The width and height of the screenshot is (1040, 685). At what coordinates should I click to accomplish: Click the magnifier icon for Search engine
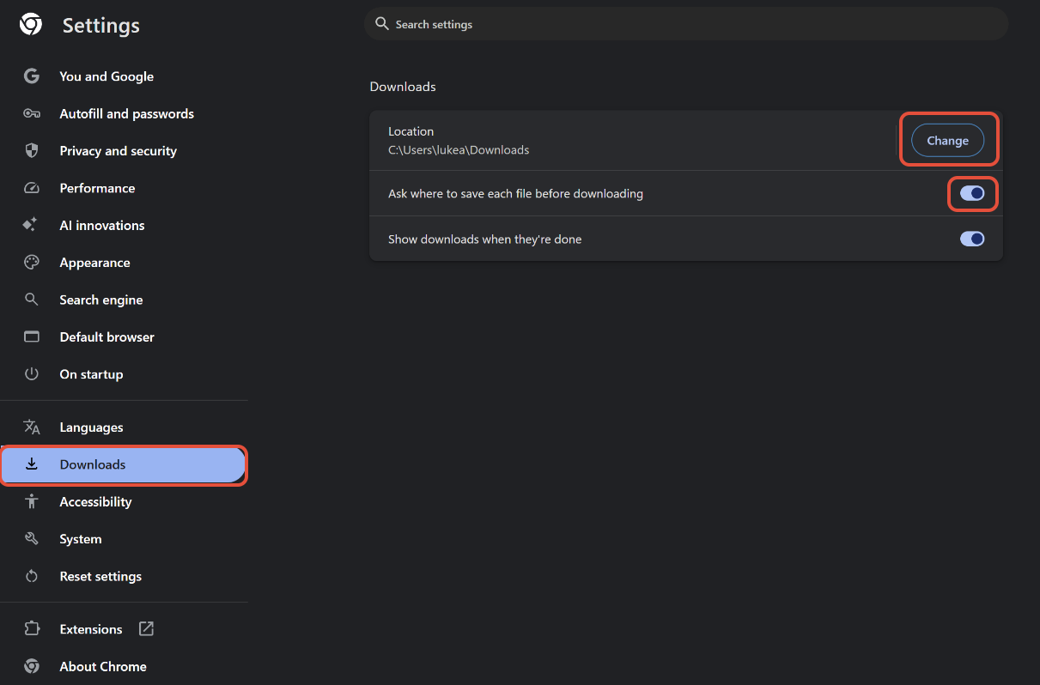[x=32, y=300]
